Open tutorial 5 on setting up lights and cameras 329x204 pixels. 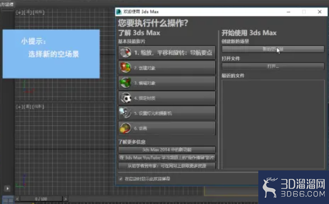(x=167, y=113)
